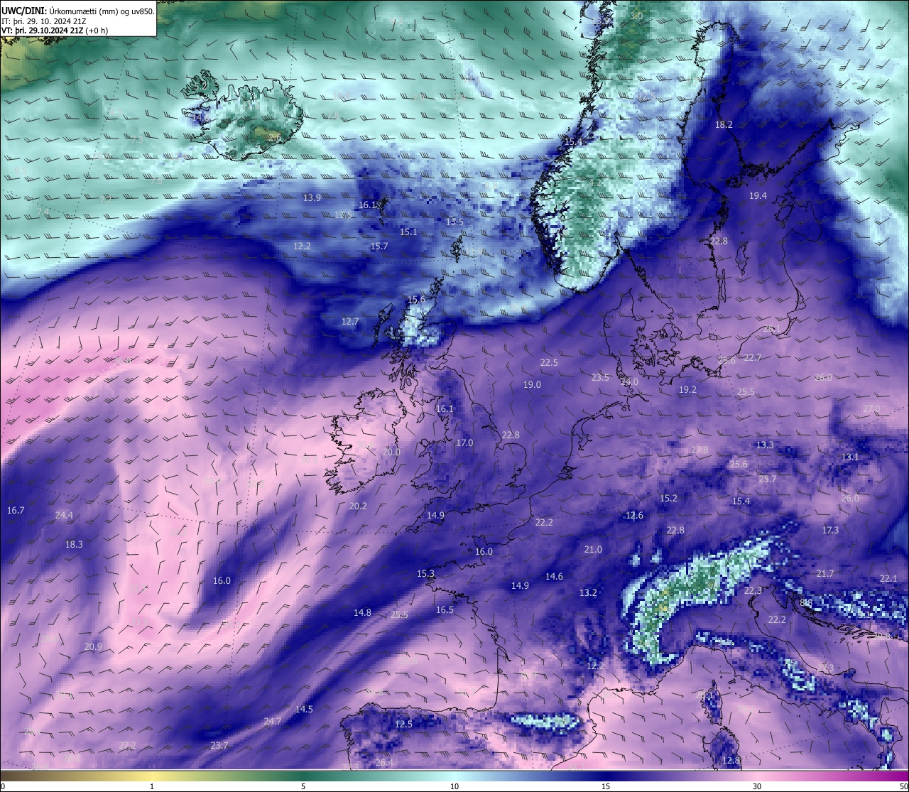Click the 27.0 value near the eastern edge
This screenshot has height=792, width=909.
pos(871,408)
